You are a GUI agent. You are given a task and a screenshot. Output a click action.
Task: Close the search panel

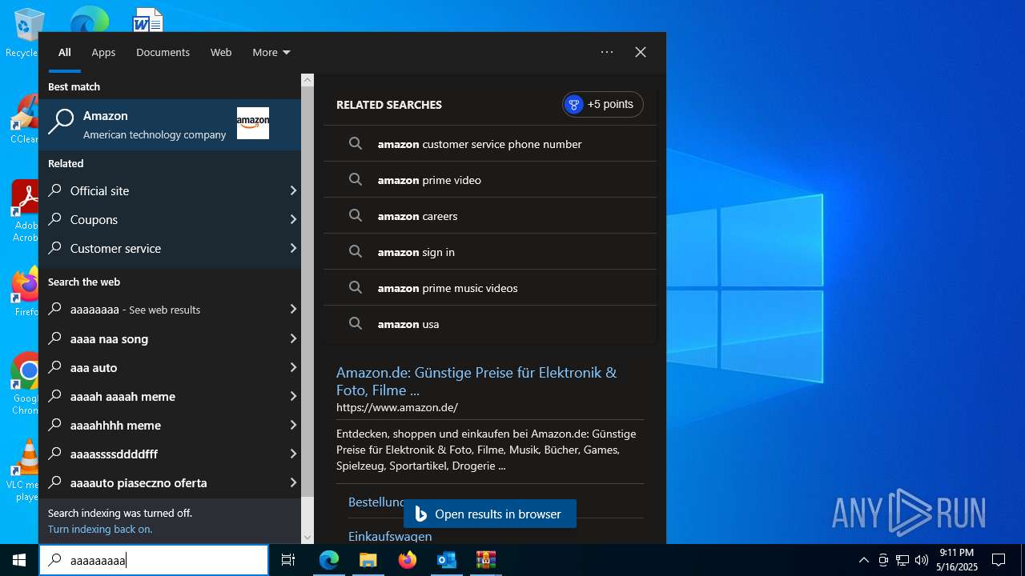click(x=641, y=52)
